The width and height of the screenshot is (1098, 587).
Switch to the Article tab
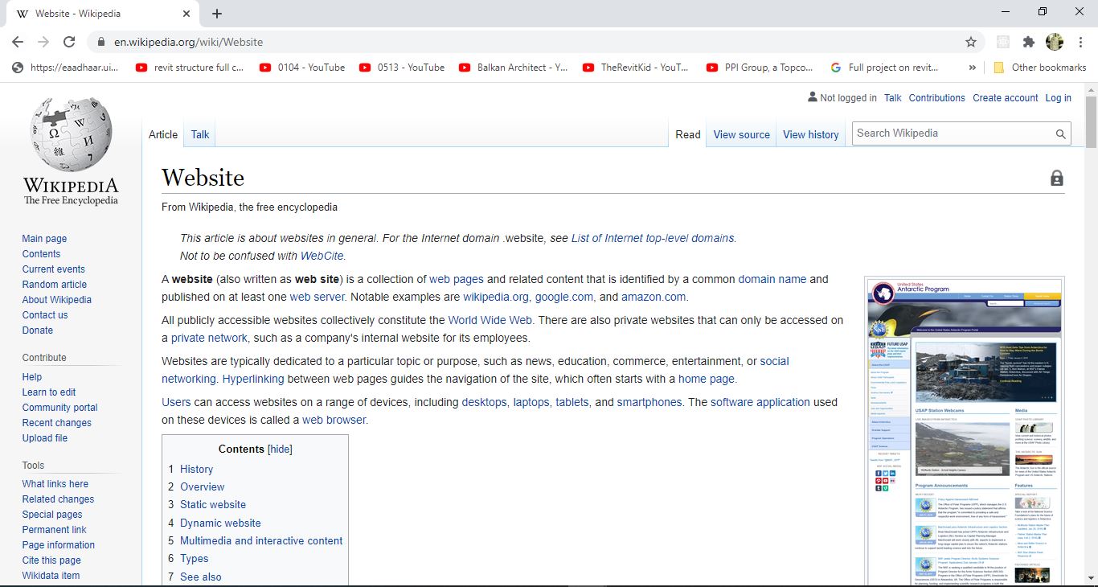coord(163,134)
